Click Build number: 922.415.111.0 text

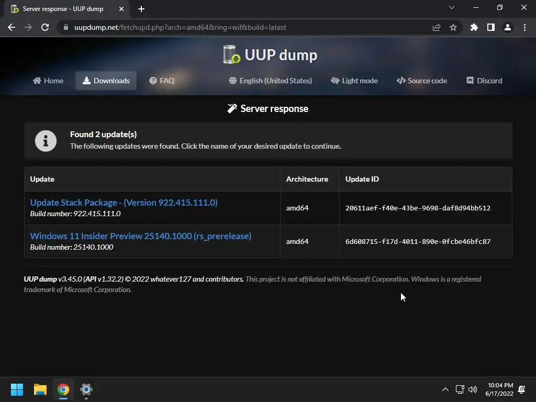(75, 214)
